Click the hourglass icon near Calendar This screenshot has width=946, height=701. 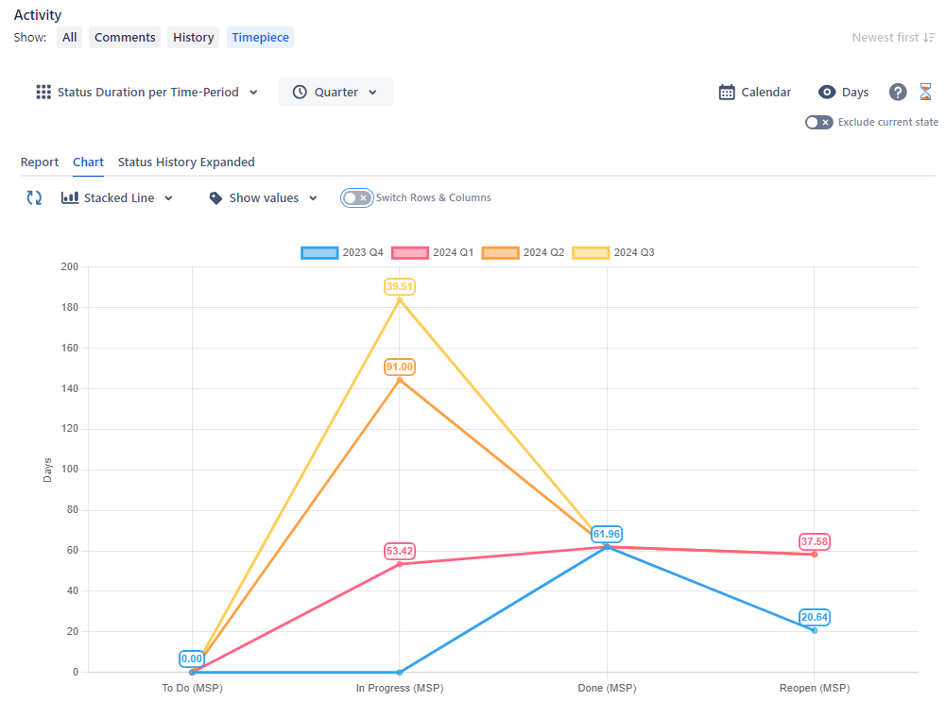click(926, 92)
